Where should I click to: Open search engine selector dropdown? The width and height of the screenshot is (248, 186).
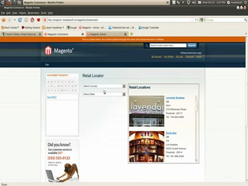202,20
